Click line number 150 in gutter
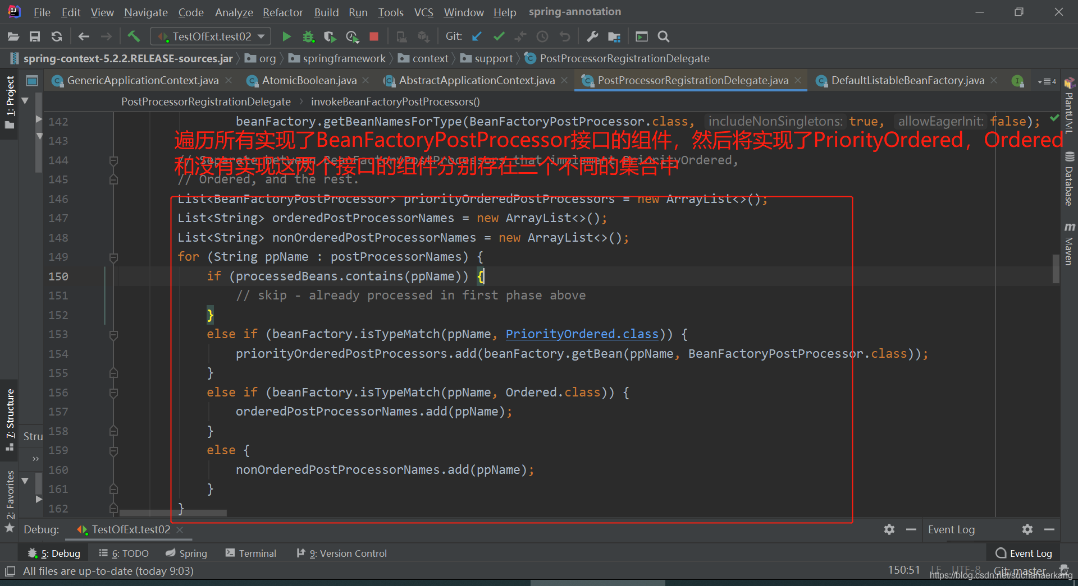The width and height of the screenshot is (1078, 586). pyautogui.click(x=58, y=276)
